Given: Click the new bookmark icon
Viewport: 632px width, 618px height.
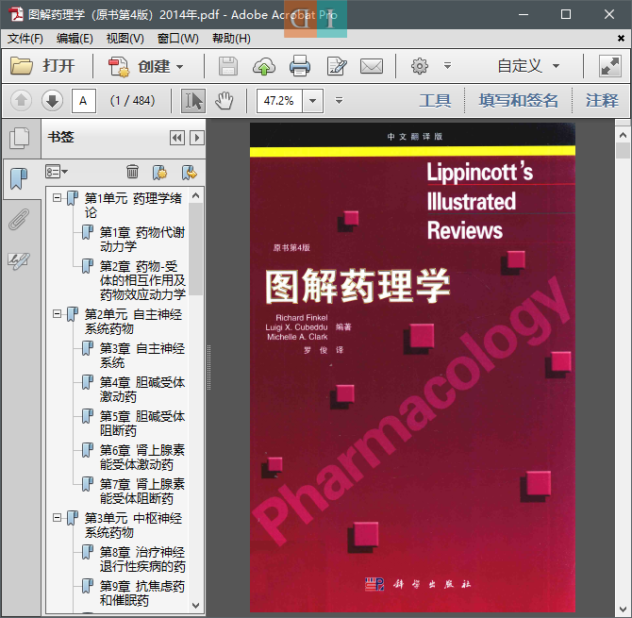Looking at the screenshot, I should 160,172.
